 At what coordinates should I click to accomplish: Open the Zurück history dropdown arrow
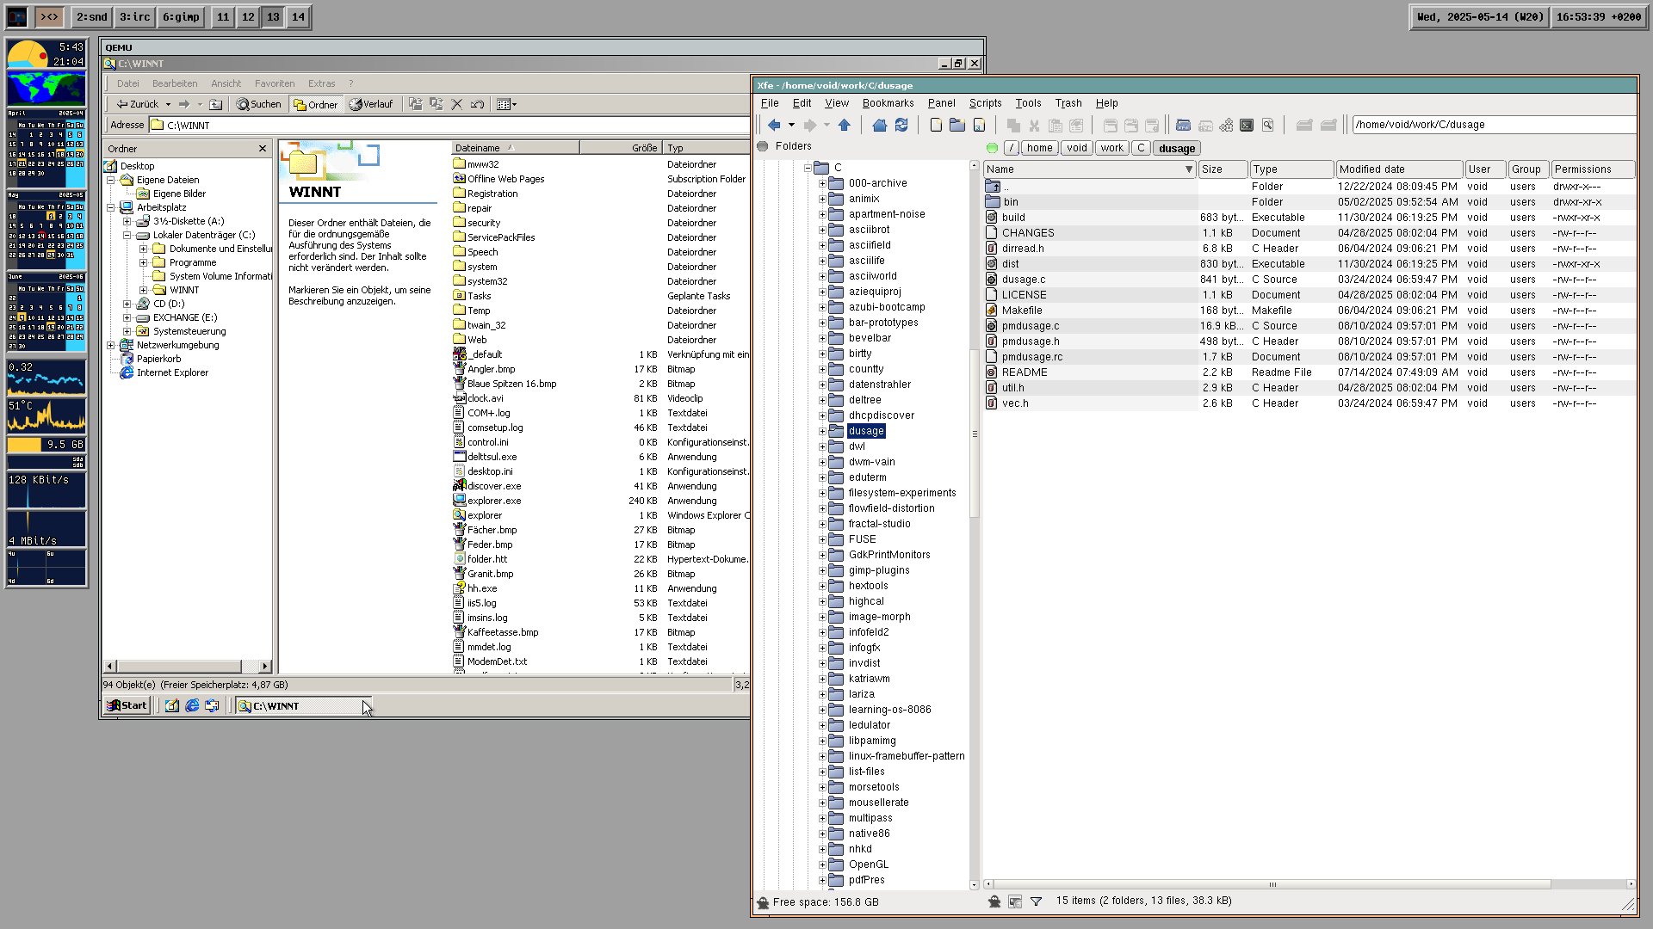pos(168,105)
